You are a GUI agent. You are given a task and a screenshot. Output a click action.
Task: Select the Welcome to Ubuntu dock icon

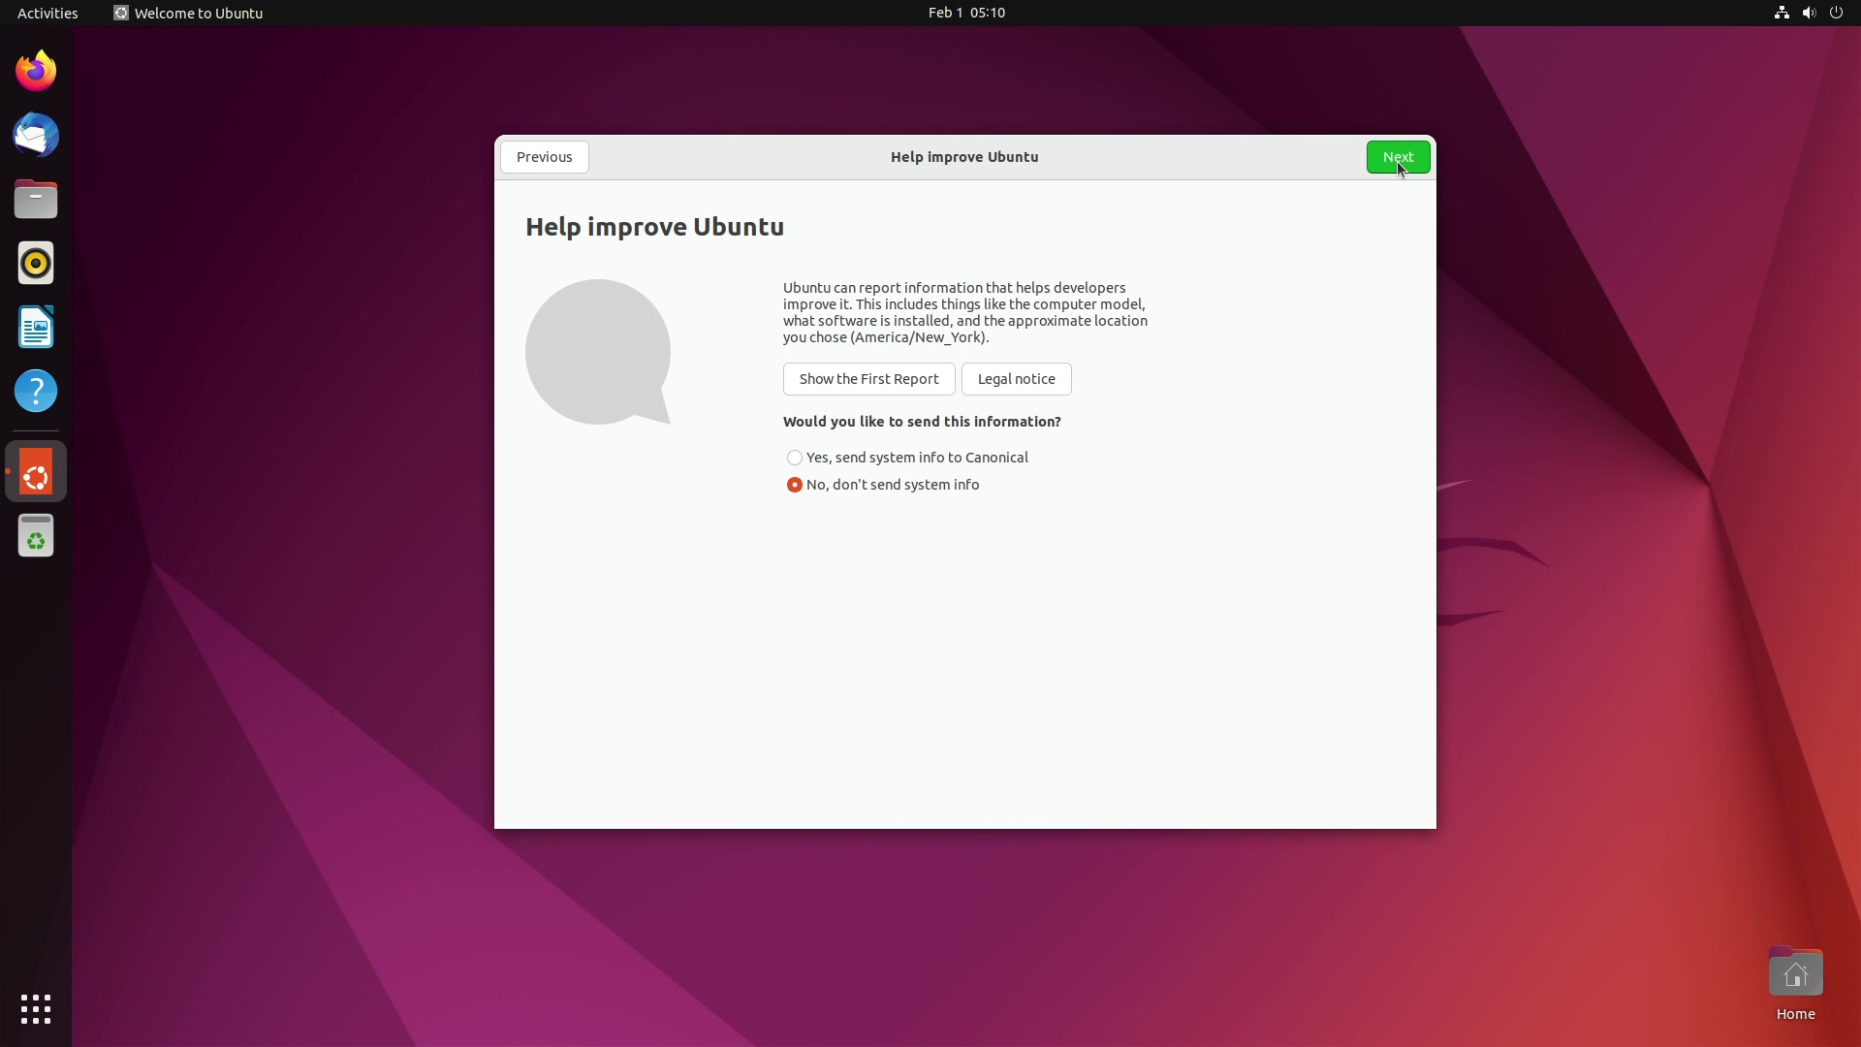pyautogui.click(x=36, y=472)
